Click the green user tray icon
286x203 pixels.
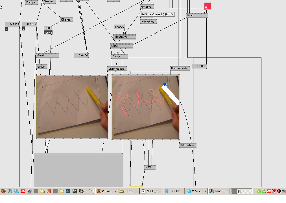click(264, 191)
